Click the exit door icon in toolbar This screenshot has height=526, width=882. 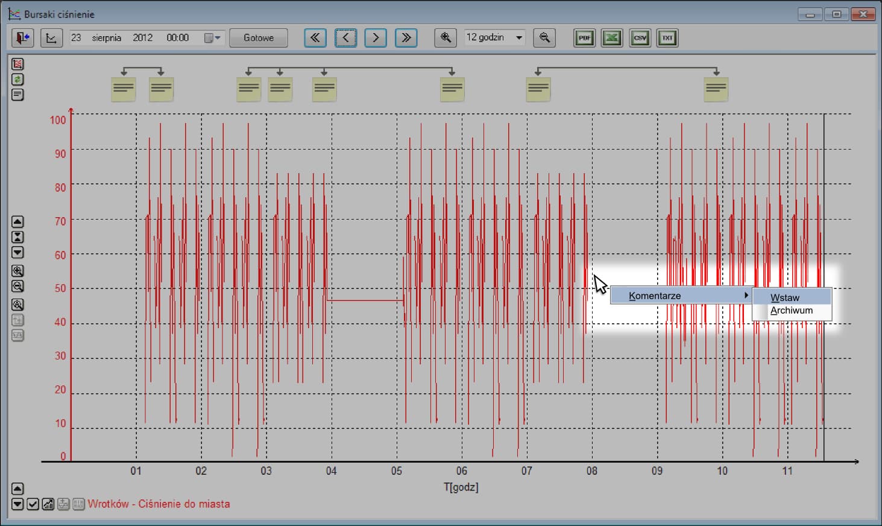click(x=23, y=38)
